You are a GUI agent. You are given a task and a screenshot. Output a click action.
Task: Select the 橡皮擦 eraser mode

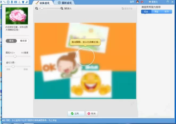23,41
